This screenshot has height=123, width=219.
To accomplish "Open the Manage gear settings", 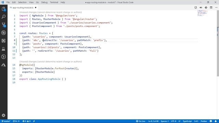I will 3,115.
